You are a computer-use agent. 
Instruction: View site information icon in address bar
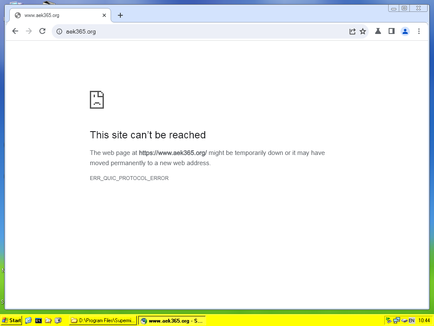(x=59, y=31)
